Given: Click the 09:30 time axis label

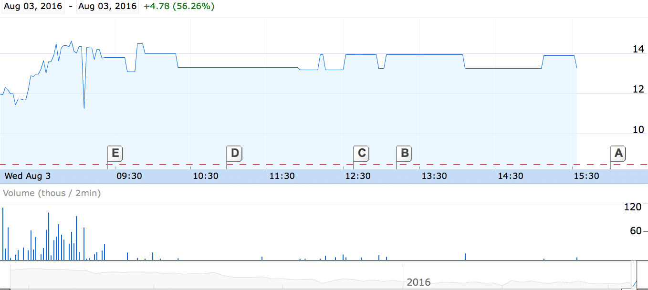Looking at the screenshot, I should point(129,176).
